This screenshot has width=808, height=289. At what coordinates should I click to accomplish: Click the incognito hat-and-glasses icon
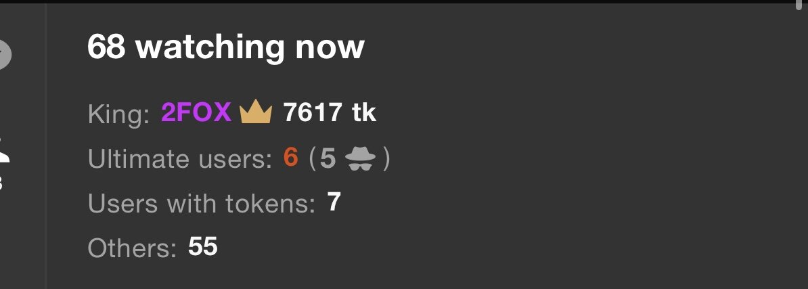pyautogui.click(x=360, y=158)
